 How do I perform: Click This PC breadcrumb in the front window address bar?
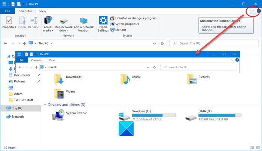52,67
